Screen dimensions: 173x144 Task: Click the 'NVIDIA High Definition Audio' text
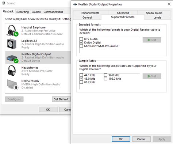coord(41,84)
